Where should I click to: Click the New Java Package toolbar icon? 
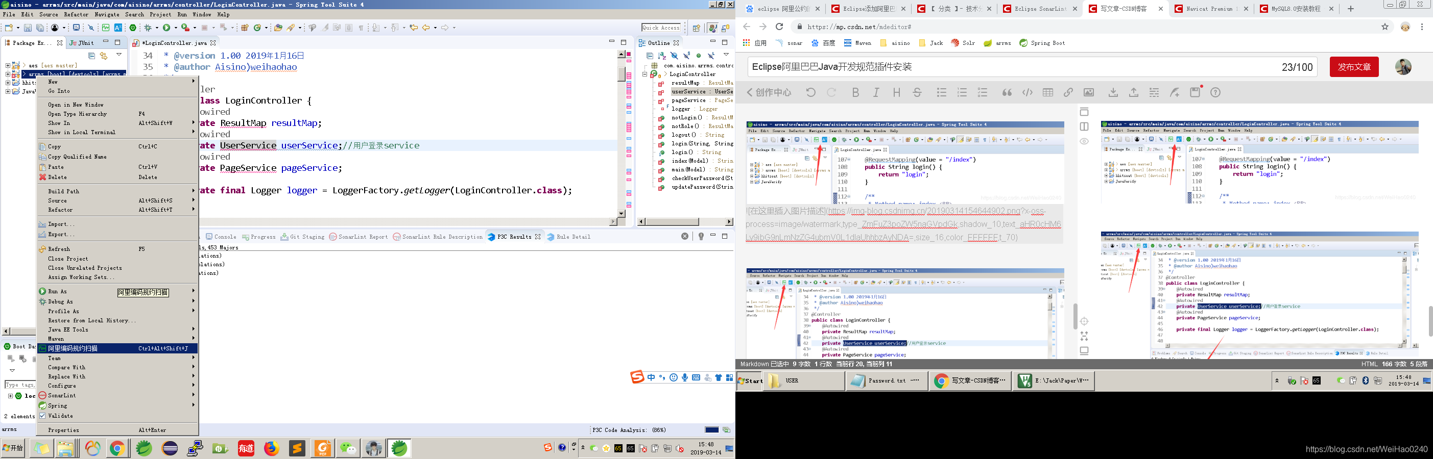click(245, 27)
